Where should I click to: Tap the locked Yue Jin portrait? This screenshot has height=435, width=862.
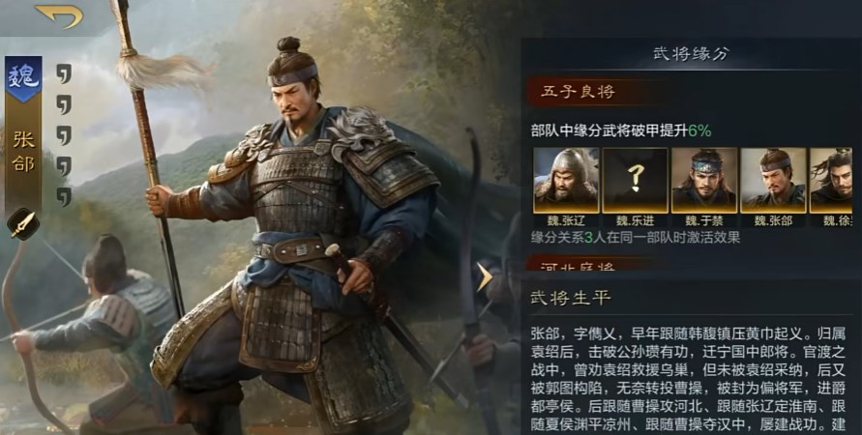[635, 180]
